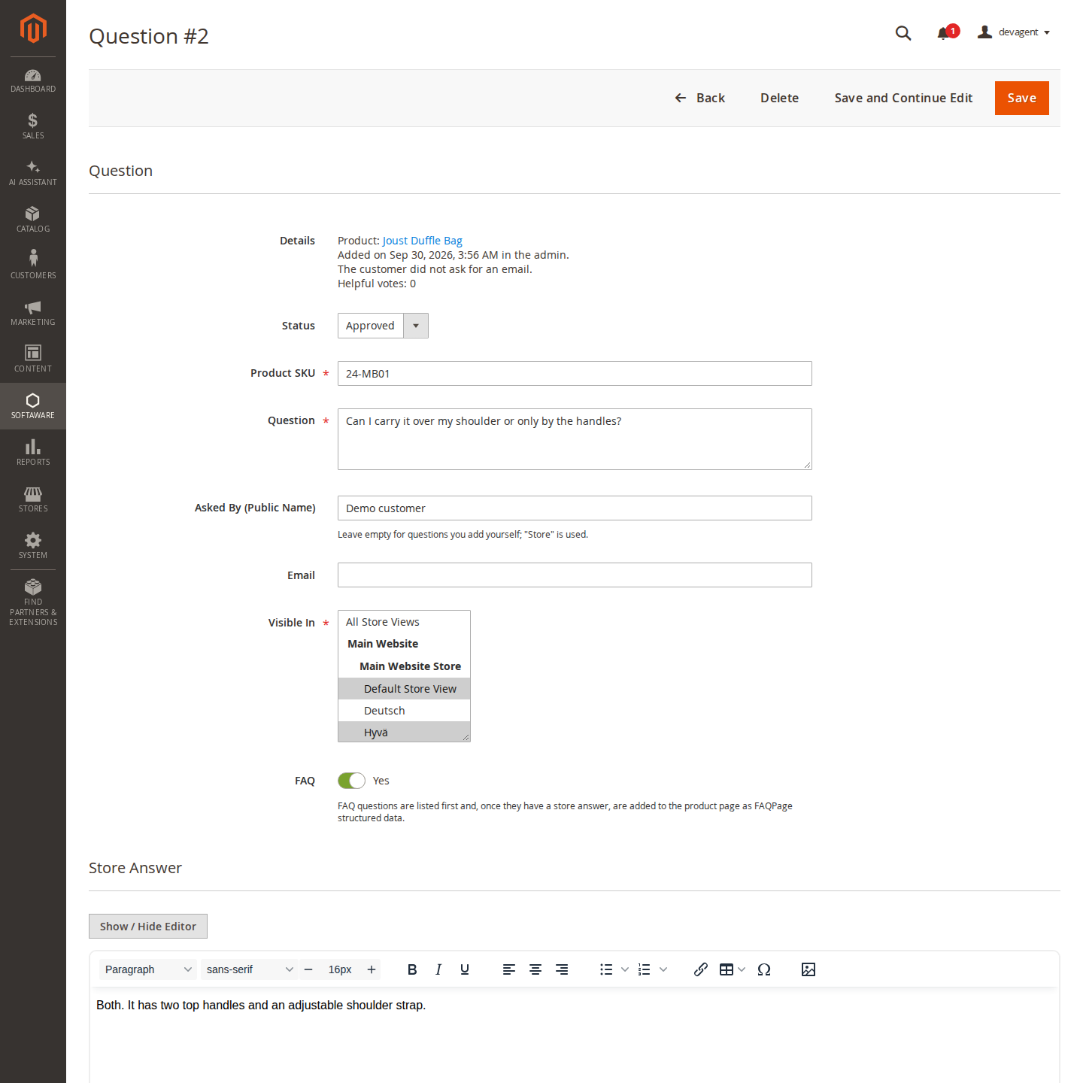
Task: Click Show / Hide Editor button
Action: 148,927
